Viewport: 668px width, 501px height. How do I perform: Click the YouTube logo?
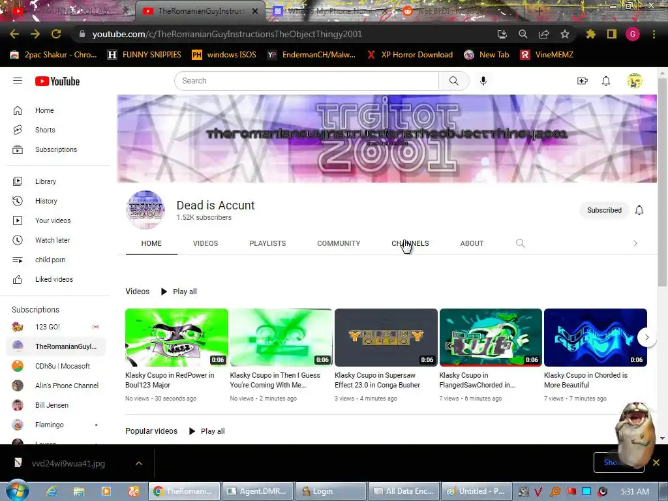[x=57, y=81]
